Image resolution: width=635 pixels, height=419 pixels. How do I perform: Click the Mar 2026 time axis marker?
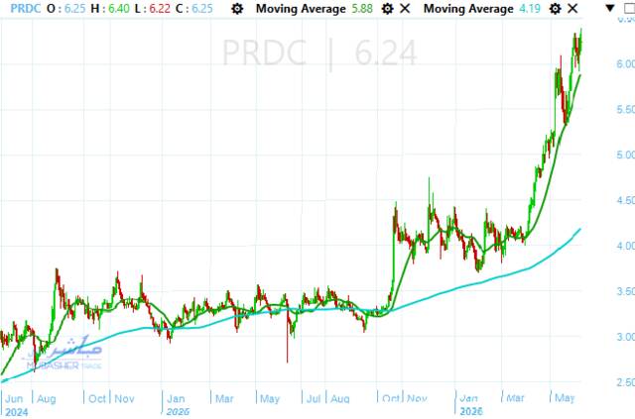point(515,398)
